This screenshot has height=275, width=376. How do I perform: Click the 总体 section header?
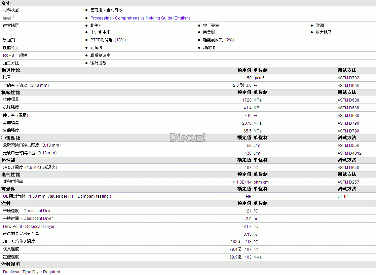[6, 3]
